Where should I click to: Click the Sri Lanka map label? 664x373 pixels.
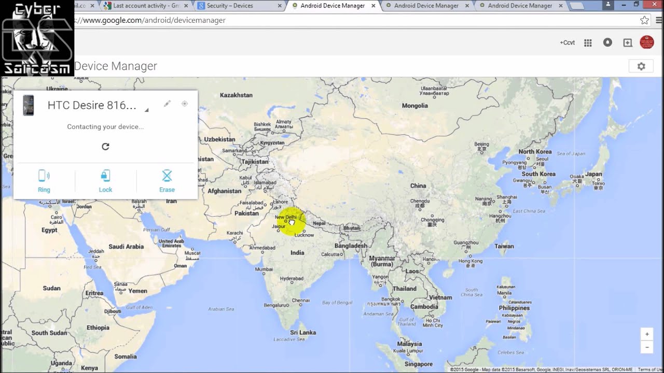click(x=303, y=333)
